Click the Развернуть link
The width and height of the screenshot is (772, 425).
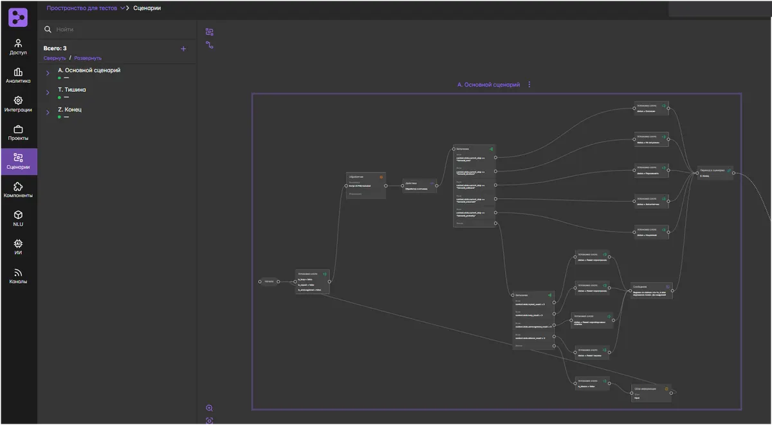point(87,58)
